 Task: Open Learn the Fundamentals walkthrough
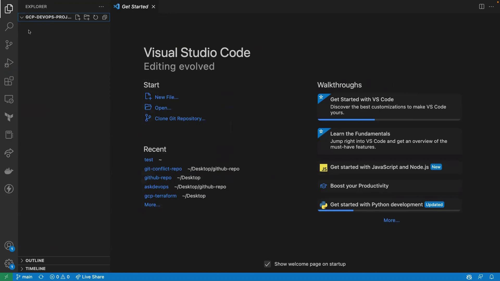(x=389, y=141)
